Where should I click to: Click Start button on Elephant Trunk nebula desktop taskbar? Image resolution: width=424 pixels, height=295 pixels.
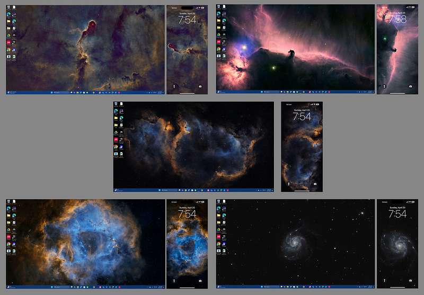click(x=51, y=92)
